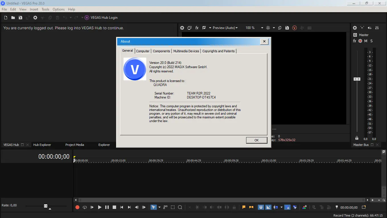Close the VEGAS Hub panel tab

28,145
